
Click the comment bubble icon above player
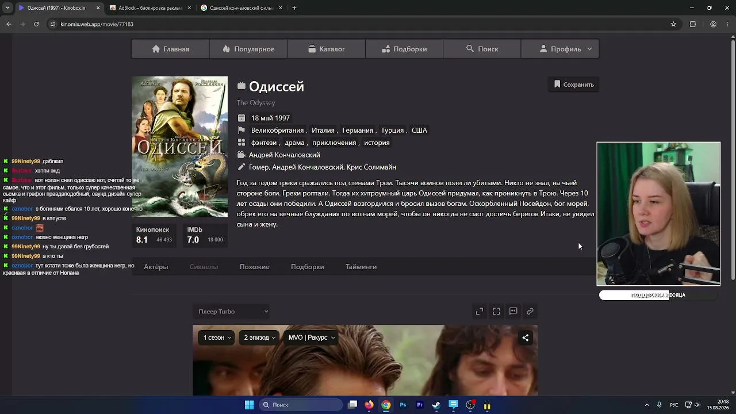(x=513, y=312)
